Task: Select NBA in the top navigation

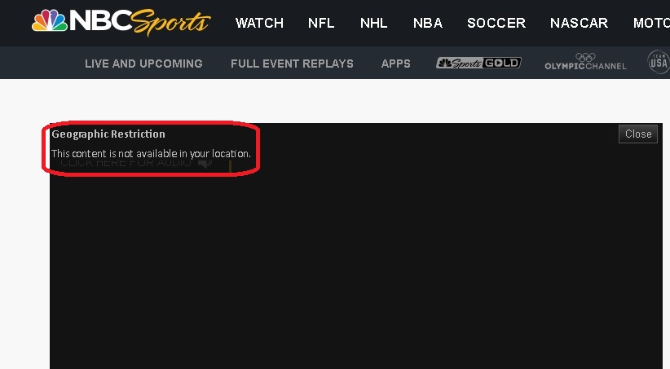Action: coord(428,23)
